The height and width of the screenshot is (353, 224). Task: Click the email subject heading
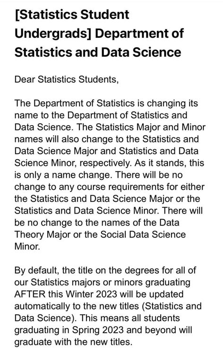[99, 34]
